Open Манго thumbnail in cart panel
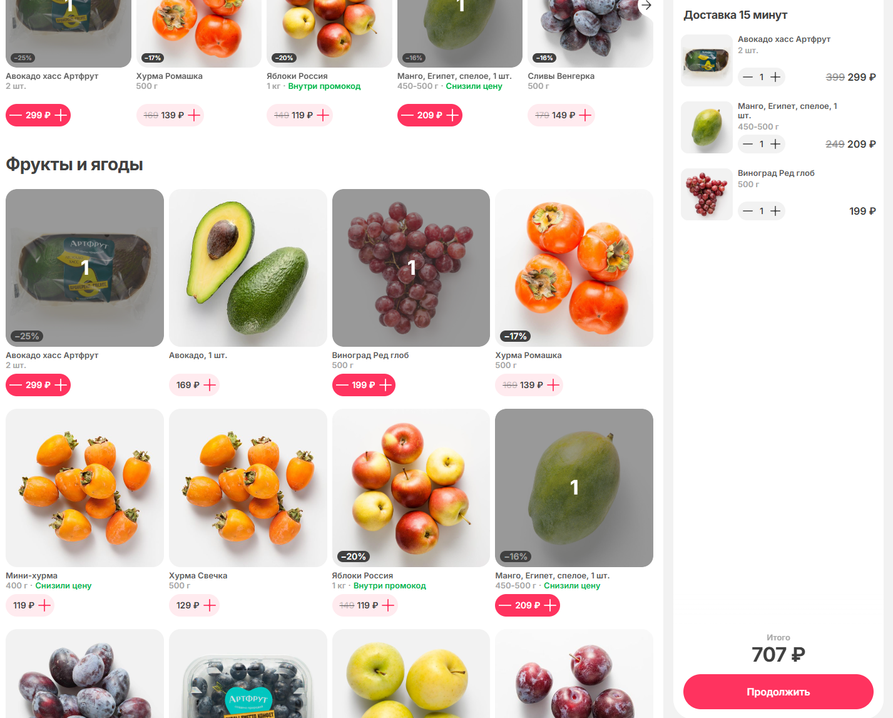The width and height of the screenshot is (893, 718). (x=707, y=127)
